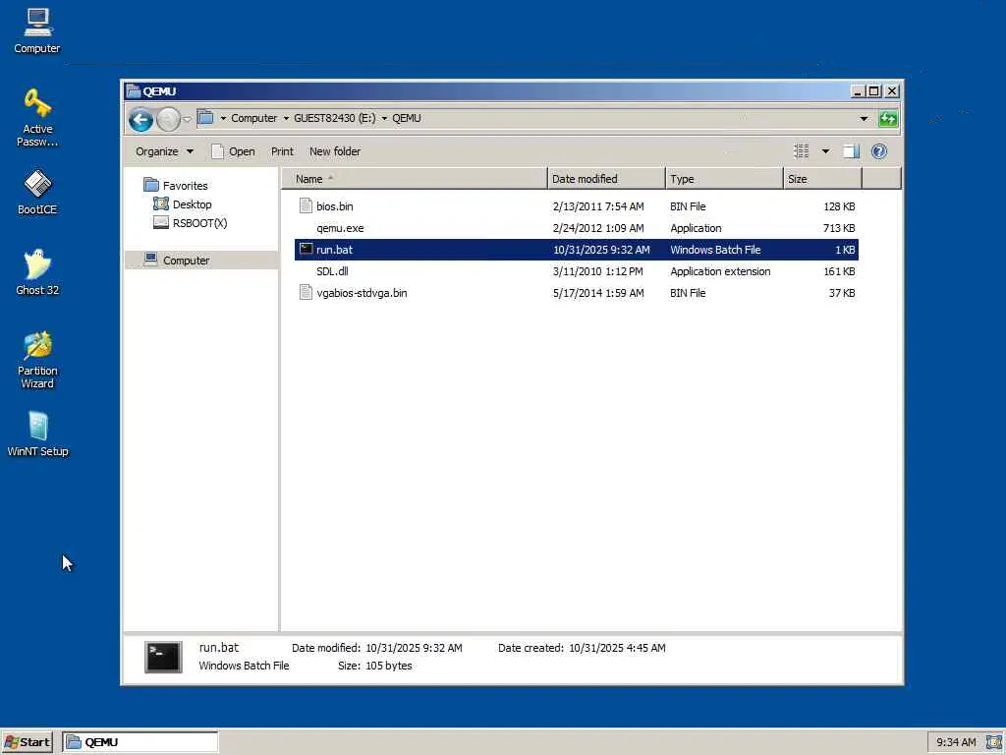
Task: Click Print in the command bar
Action: pos(282,151)
